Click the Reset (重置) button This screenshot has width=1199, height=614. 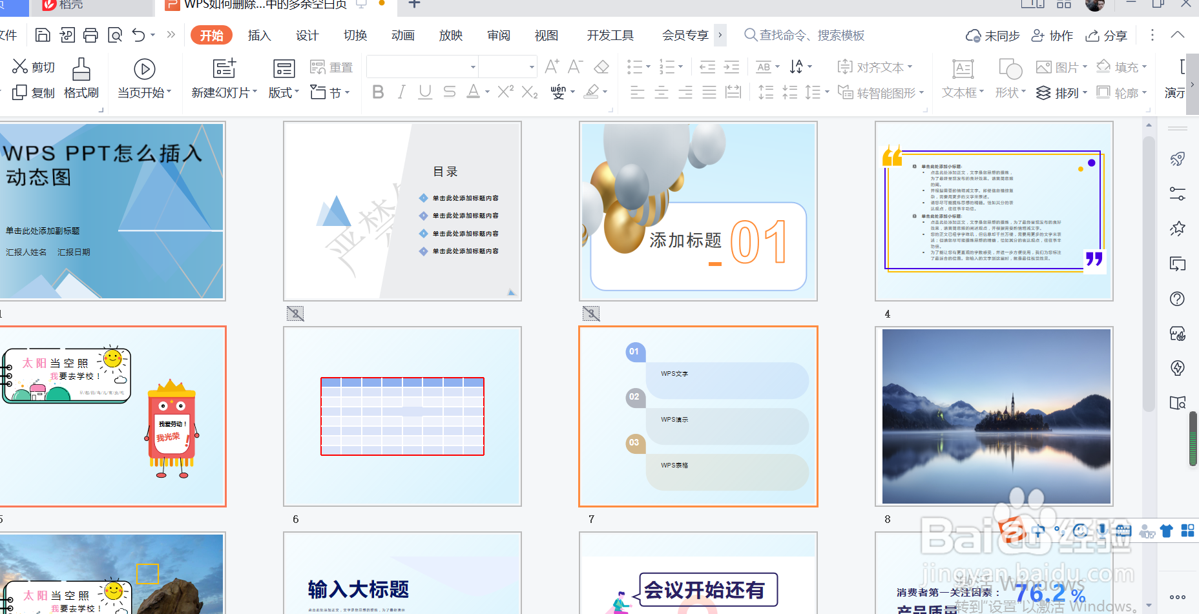[331, 67]
